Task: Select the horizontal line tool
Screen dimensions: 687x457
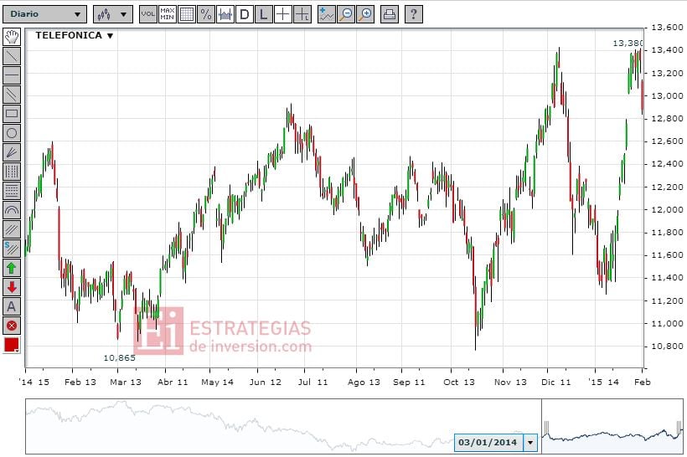Action: 12,75
